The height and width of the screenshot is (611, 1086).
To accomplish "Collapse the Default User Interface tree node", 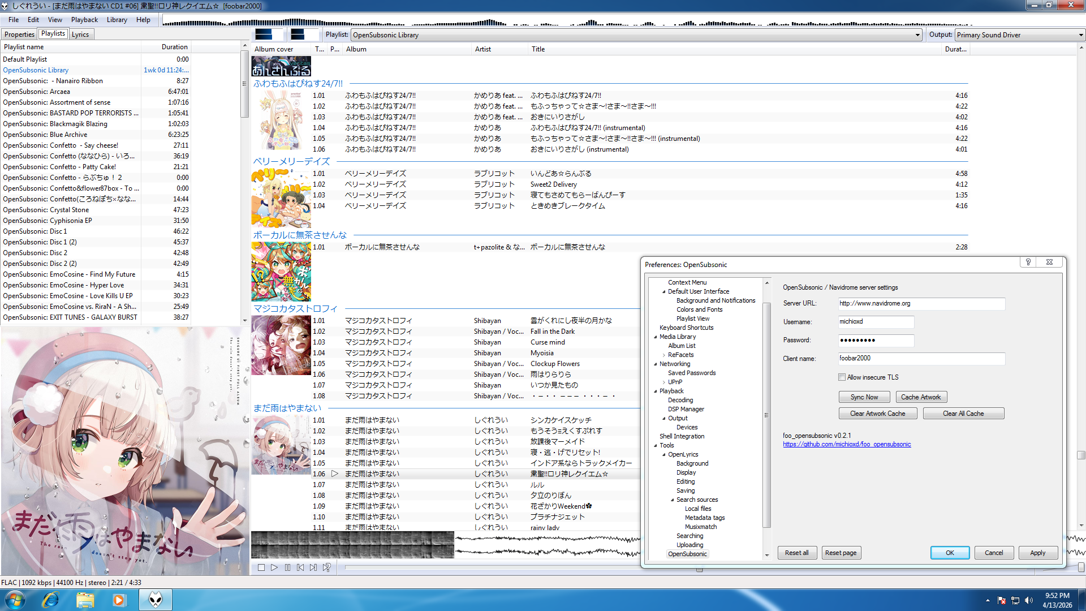I will pyautogui.click(x=664, y=292).
